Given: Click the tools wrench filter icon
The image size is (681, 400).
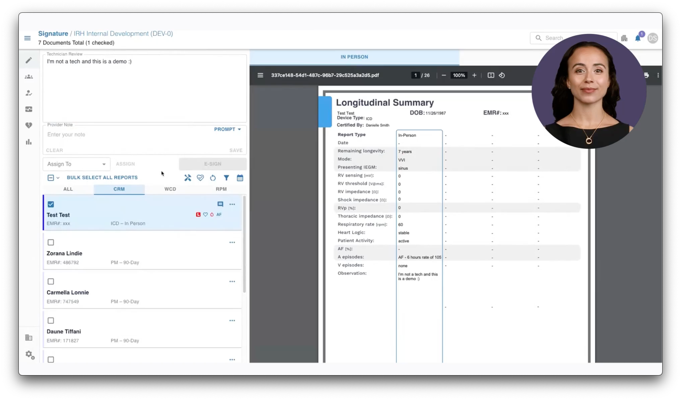Looking at the screenshot, I should pyautogui.click(x=188, y=178).
